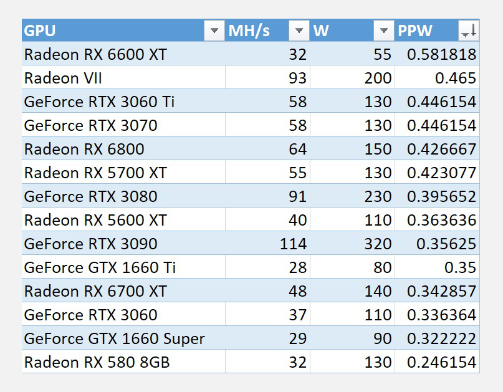Click the 55 MH/s value for RX 5700 XT
Screen dimensions: 503x392
(298, 173)
